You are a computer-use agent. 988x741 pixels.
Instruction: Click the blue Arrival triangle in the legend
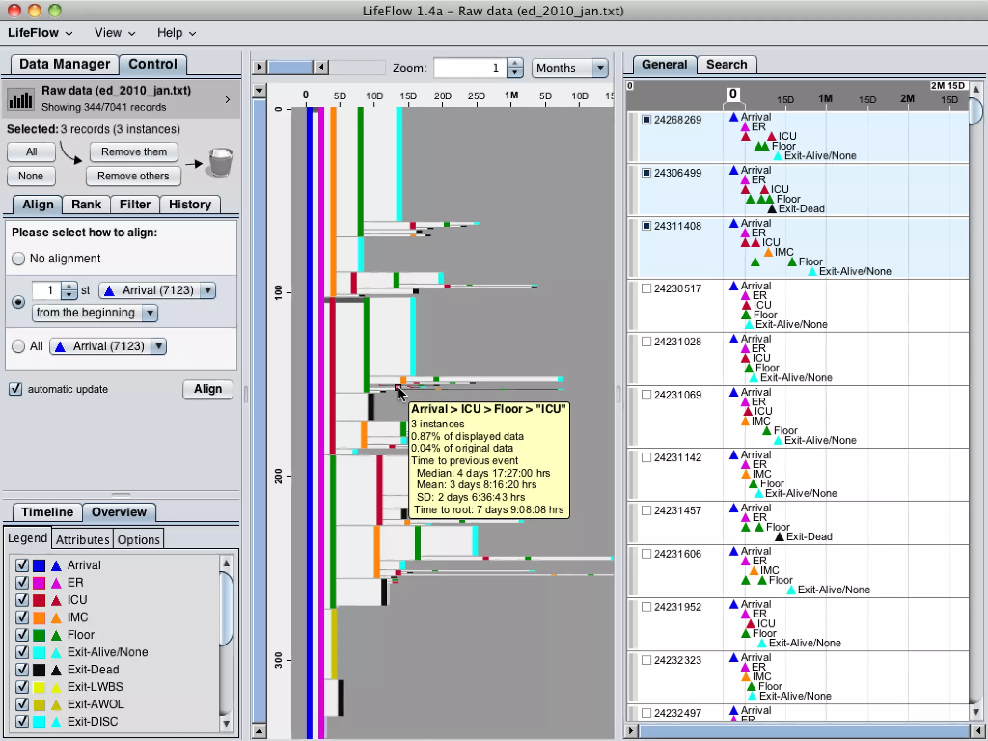(x=56, y=565)
